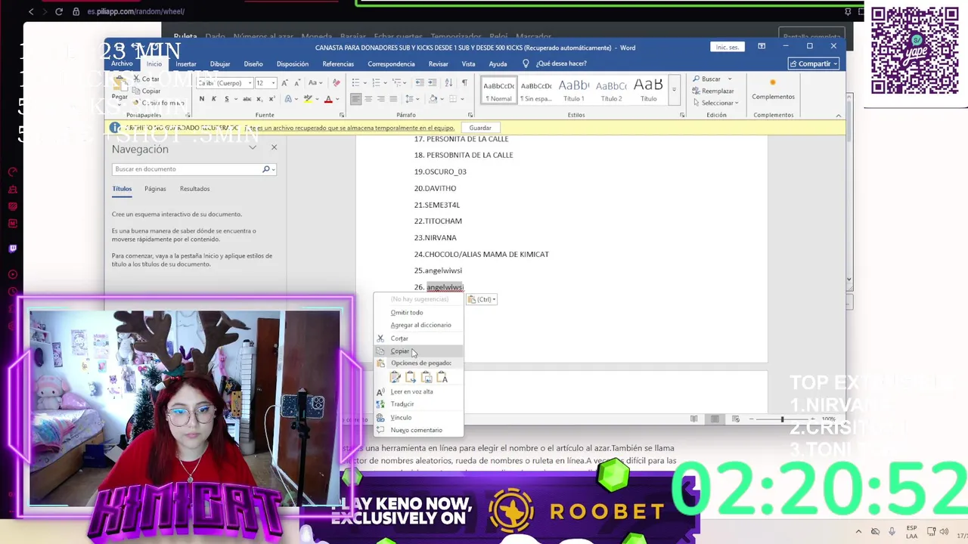Reload the browser page
Screen dimensions: 968x544
(59, 11)
